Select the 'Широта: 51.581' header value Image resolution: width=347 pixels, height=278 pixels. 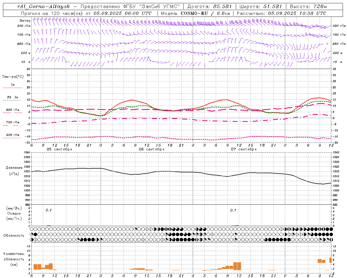click(260, 7)
